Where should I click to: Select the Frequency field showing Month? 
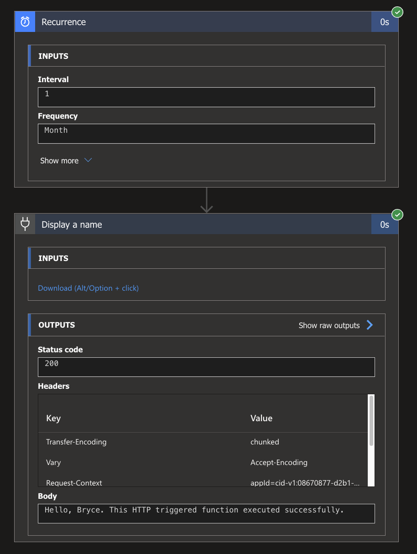click(x=206, y=134)
